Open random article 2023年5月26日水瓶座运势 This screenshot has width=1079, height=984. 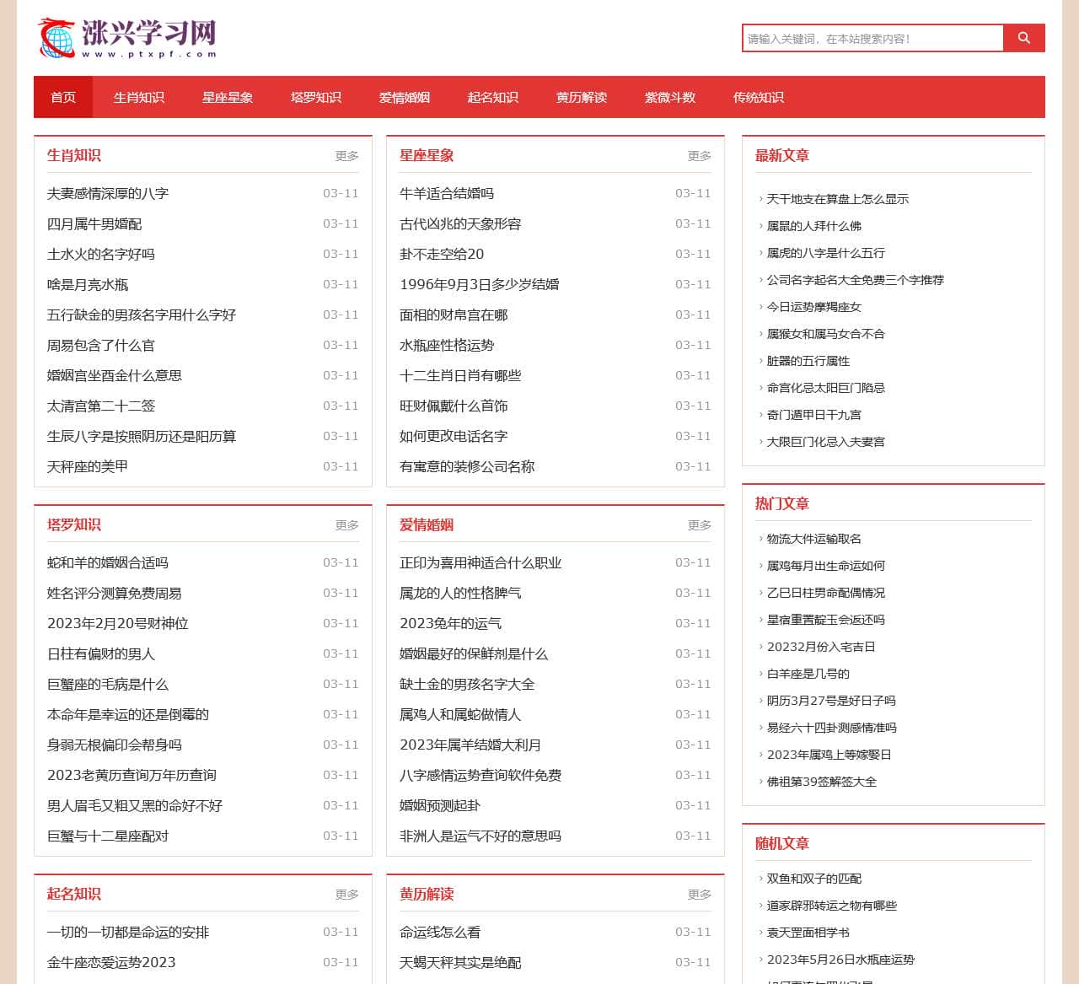pyautogui.click(x=840, y=960)
